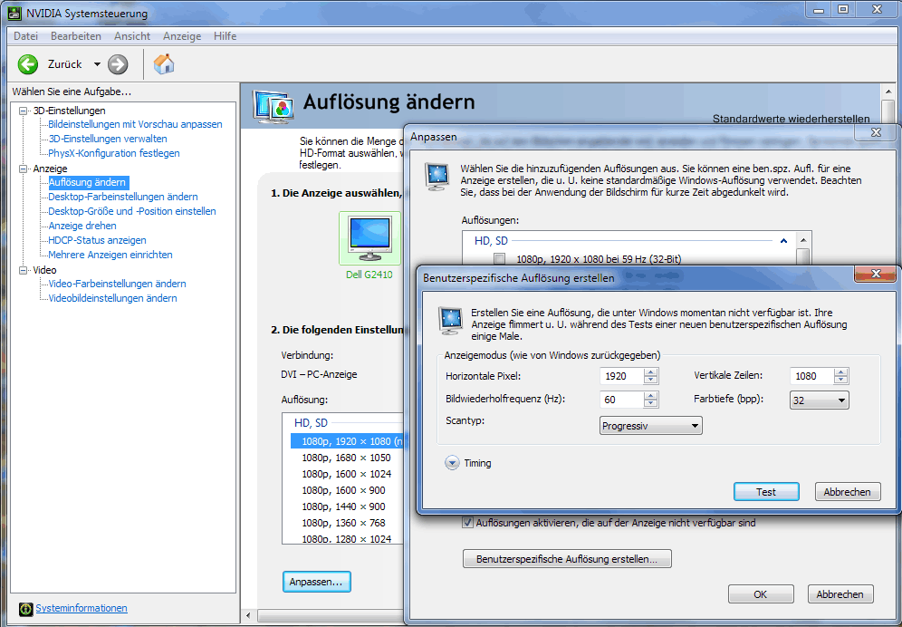Viewport: 902px width, 627px height.
Task: Open Desktop-Größe und -Position einstellen
Action: pos(132,211)
